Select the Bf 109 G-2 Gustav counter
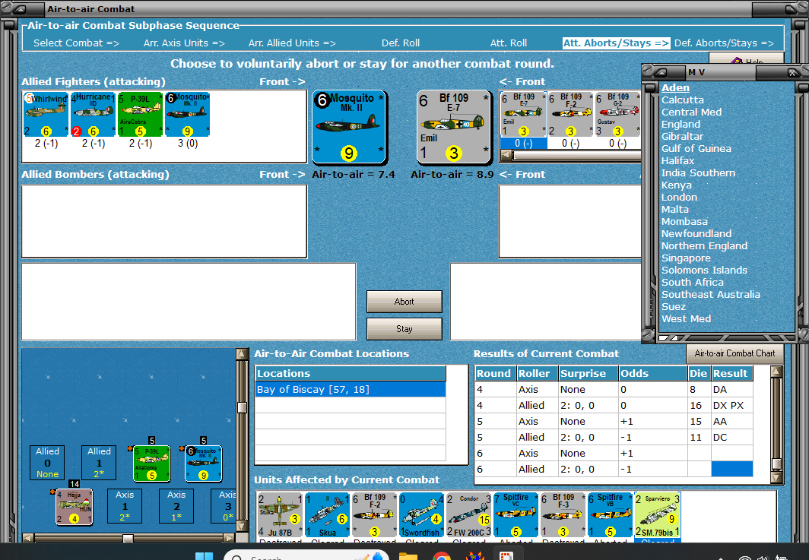 pyautogui.click(x=617, y=115)
